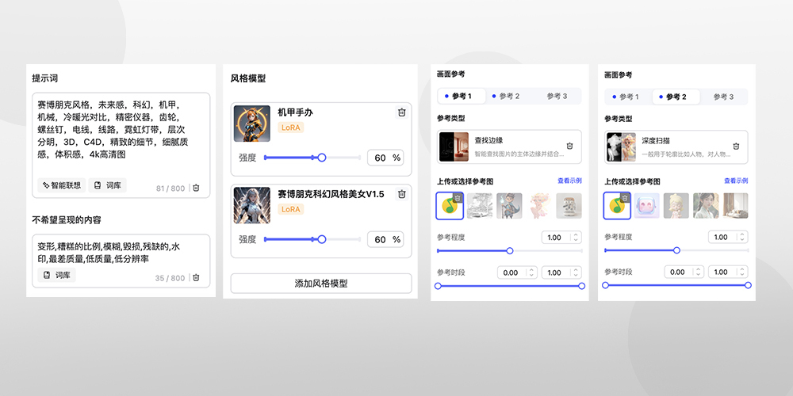Click the 参考时段 start handle in the 深度扫描 panel
This screenshot has height=396, width=793.
click(605, 285)
